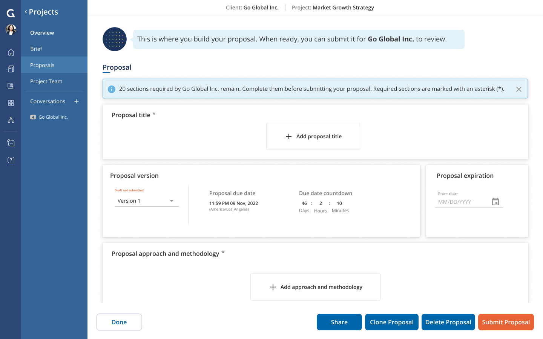Clone the current proposal
This screenshot has height=339, width=543.
(391, 322)
